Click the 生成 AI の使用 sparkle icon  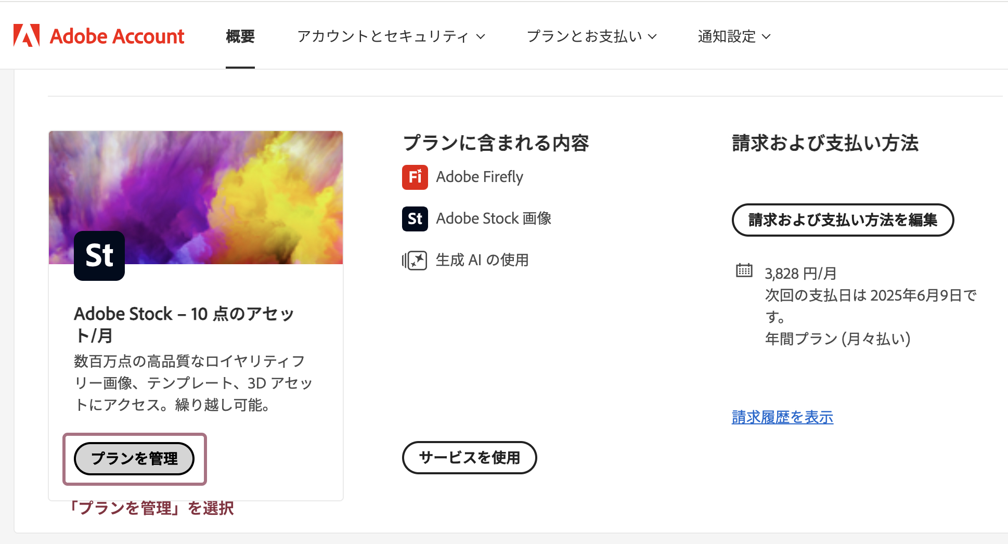pyautogui.click(x=415, y=260)
